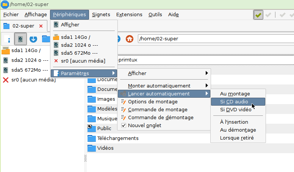Click the panel splitter handle
Viewport: 294px width, 172px height.
85,158
